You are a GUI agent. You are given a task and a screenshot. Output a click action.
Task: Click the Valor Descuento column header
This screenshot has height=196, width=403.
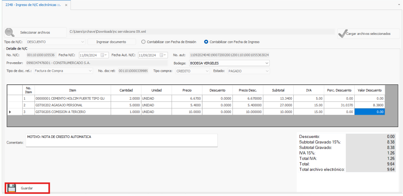click(369, 90)
